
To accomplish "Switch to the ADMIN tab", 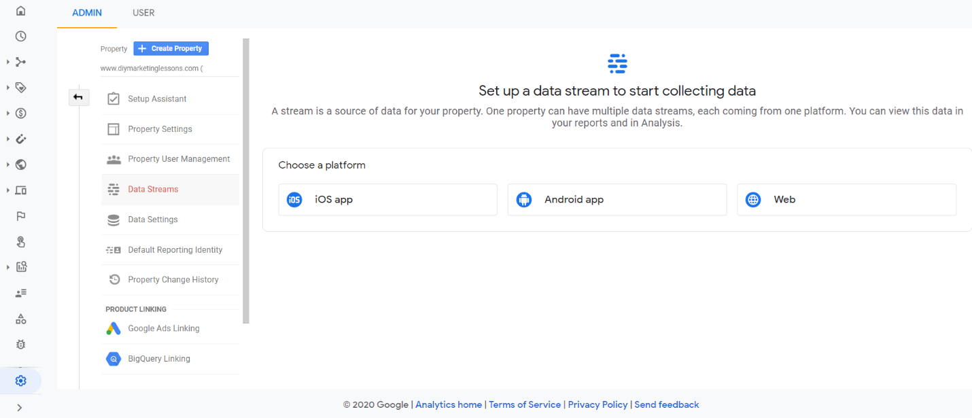I will (87, 13).
